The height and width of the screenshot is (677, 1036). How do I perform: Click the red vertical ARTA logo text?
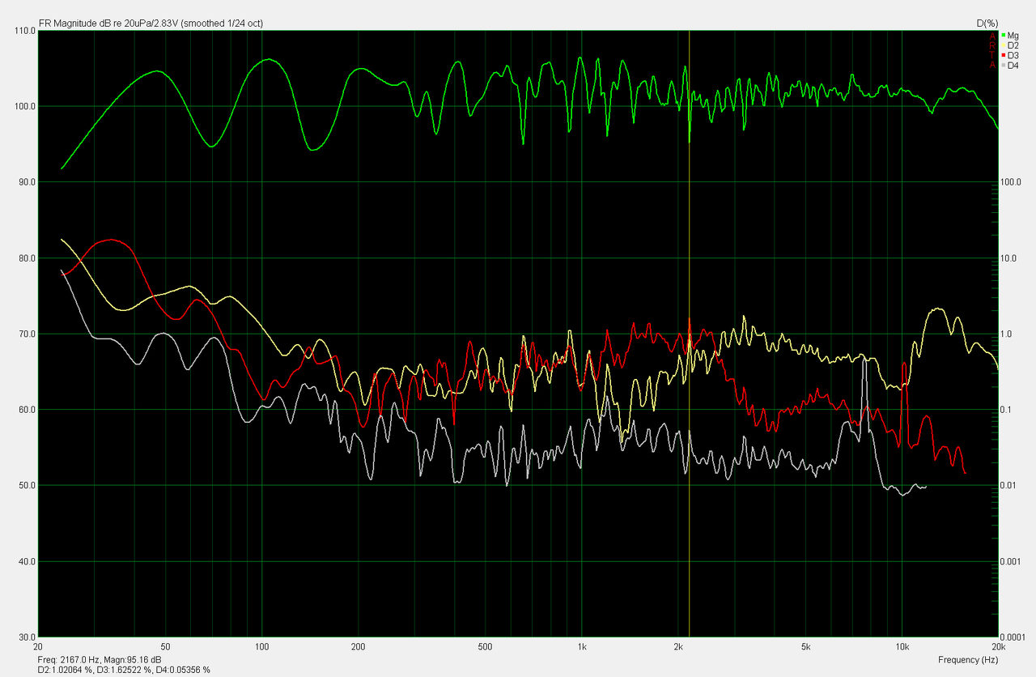993,50
